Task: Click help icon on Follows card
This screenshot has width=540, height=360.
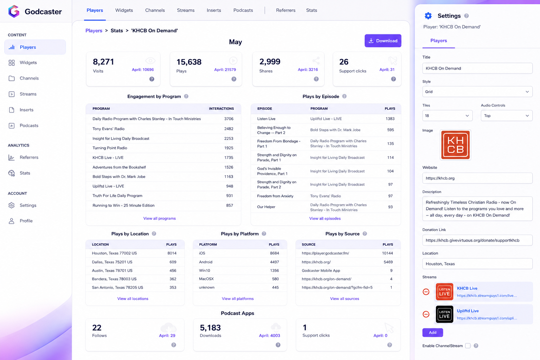Action: 174,345
